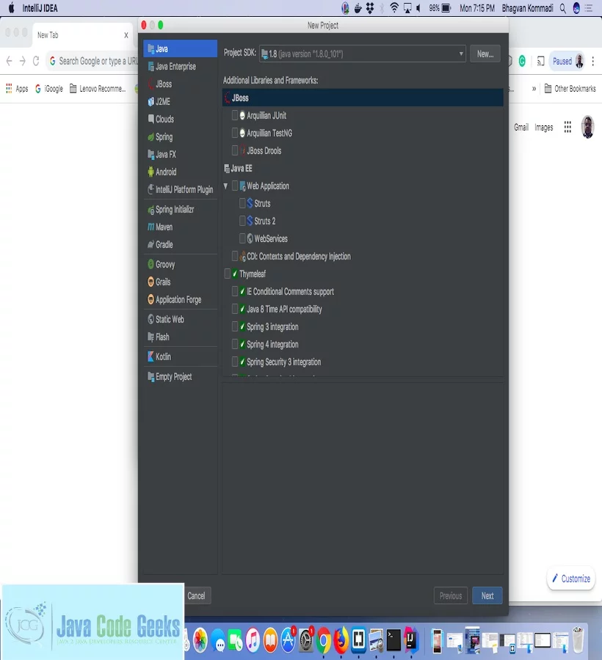Enable JBoss Drools checkbox

(235, 150)
